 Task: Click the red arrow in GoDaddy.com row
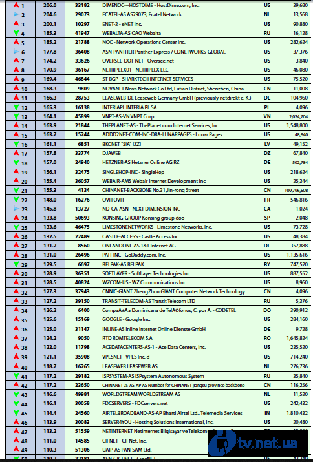coord(17,255)
